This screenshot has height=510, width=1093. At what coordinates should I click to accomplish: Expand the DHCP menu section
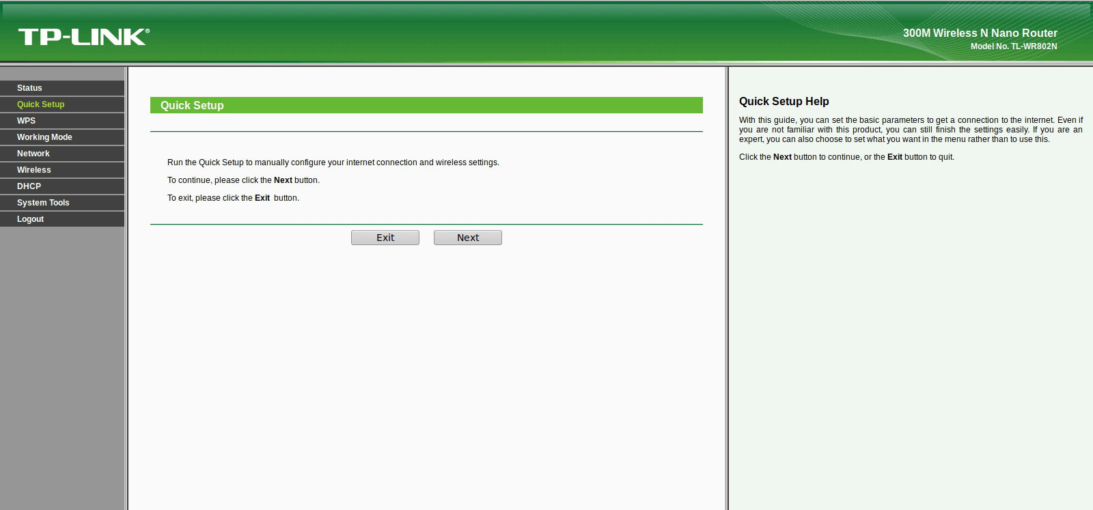62,186
